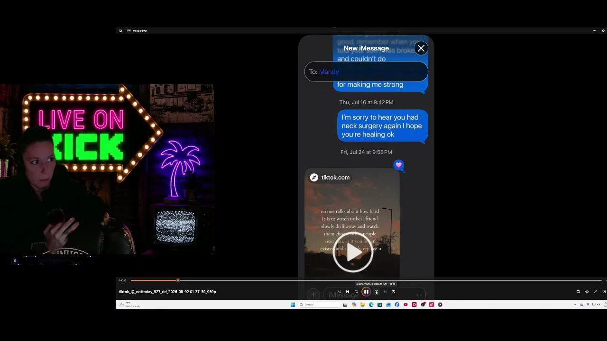Screen dimensions: 607x341
Task: Toggle repeat mode in Media Player
Action: point(393,292)
